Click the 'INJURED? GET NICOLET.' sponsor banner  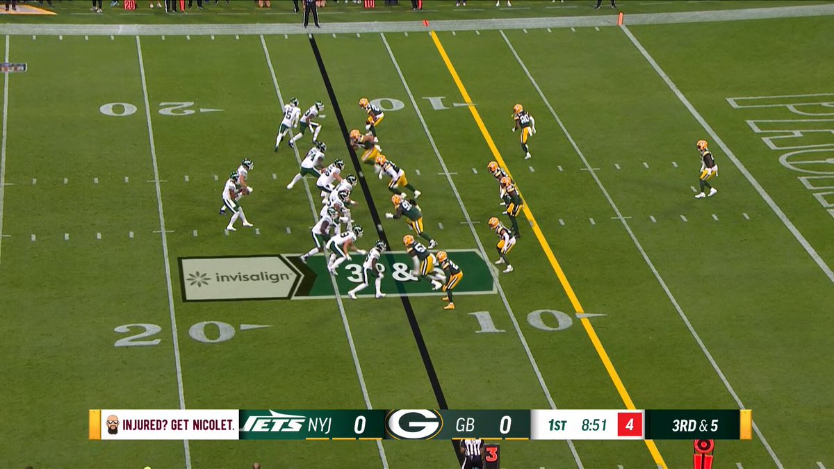pos(170,425)
